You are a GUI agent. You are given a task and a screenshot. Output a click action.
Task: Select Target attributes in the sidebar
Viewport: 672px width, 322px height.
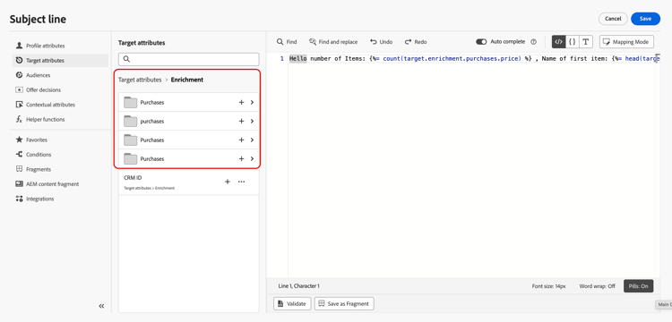[x=60, y=60]
